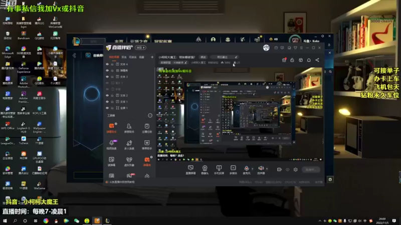Open the 虚拟形象 tool

coord(129,161)
